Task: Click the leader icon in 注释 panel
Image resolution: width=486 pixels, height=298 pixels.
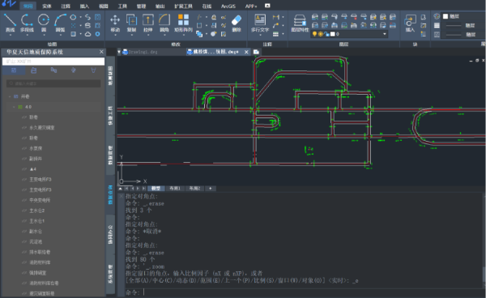Action: click(x=275, y=25)
